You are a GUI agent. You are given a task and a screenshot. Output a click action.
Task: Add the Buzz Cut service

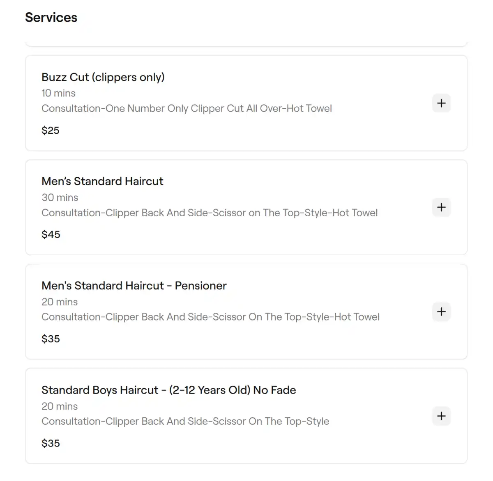[441, 103]
